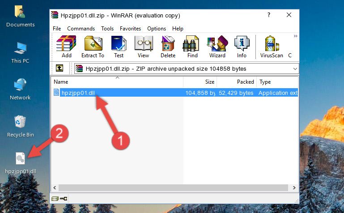Select the Documents desktop icon
This screenshot has height=213, width=344.
point(20,16)
